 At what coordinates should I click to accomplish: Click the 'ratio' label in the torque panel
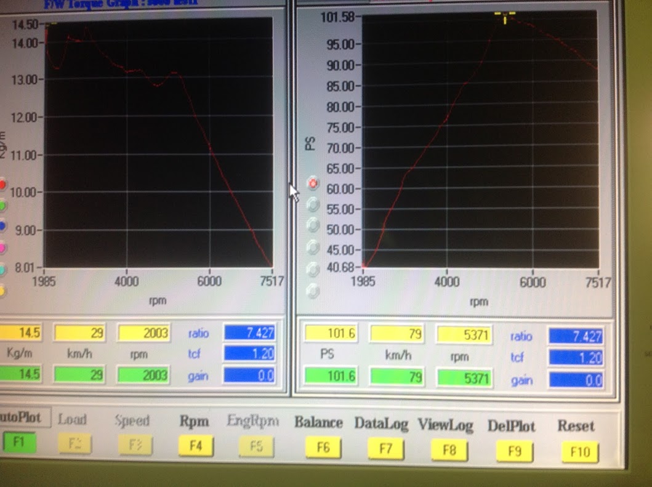click(x=198, y=333)
